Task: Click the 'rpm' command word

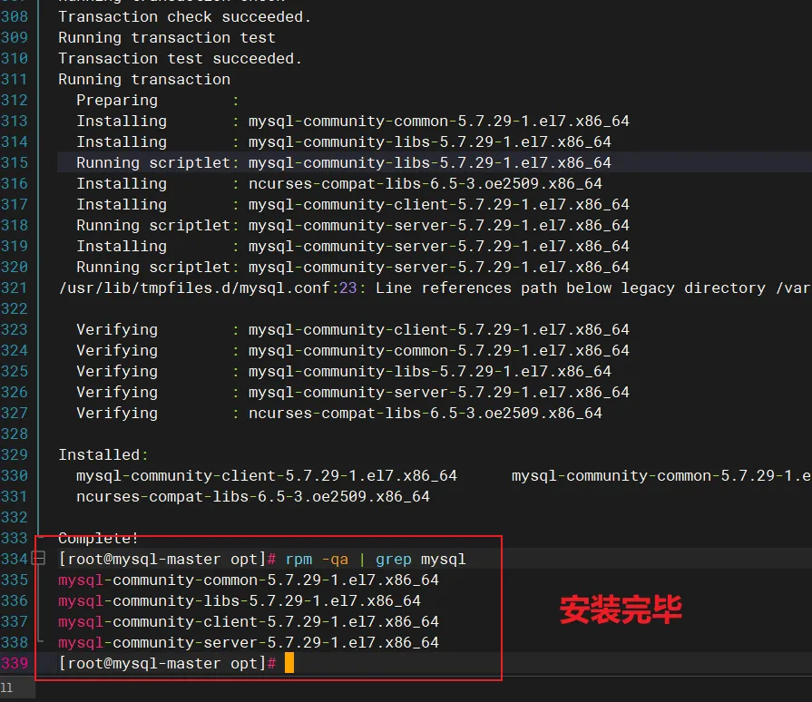Action: coord(298,559)
